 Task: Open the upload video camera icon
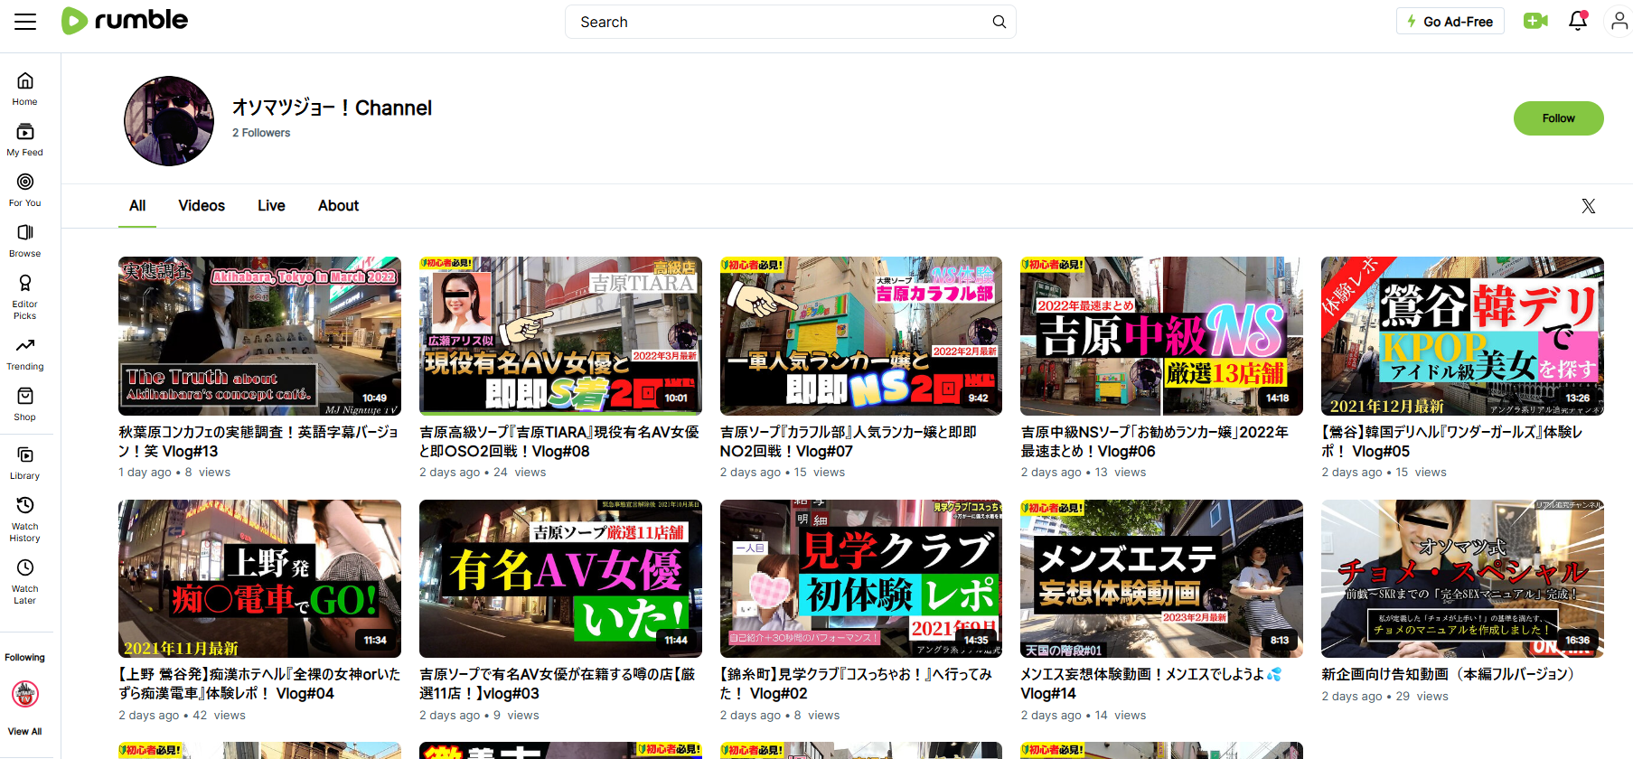[1534, 21]
